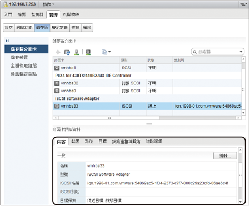
Task: Click the 網路功能 sub-tab button
Action: (24, 28)
